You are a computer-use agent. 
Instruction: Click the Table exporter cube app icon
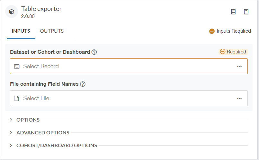click(x=12, y=12)
